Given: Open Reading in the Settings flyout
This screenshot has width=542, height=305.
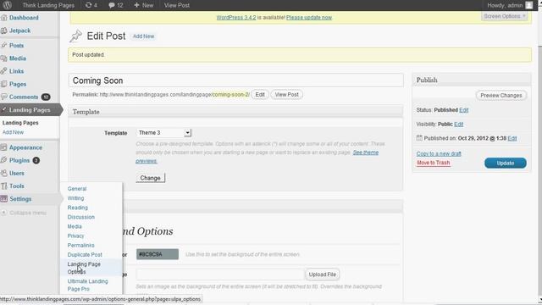Looking at the screenshot, I should (78, 208).
